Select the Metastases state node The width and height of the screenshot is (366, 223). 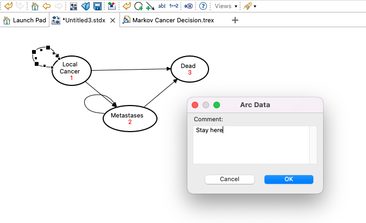[130, 118]
